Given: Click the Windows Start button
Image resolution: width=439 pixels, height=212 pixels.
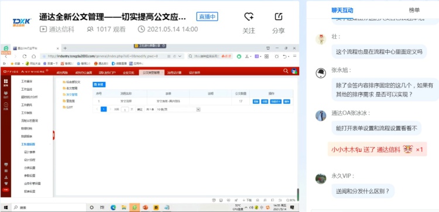Looking at the screenshot, I should pos(5,207).
